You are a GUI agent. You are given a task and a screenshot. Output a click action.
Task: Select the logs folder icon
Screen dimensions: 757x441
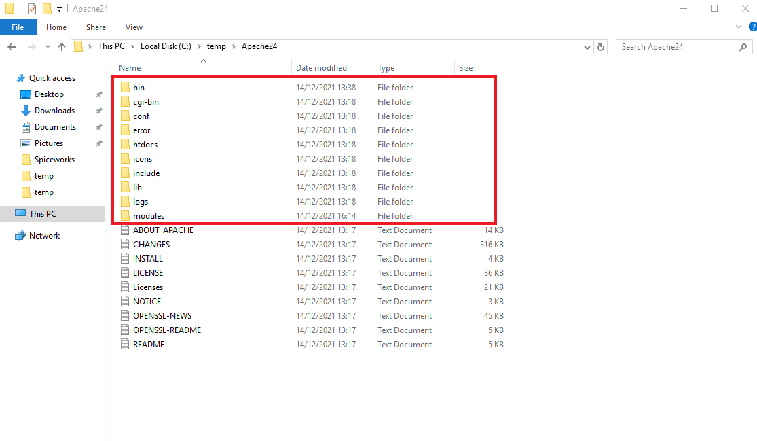(x=125, y=201)
